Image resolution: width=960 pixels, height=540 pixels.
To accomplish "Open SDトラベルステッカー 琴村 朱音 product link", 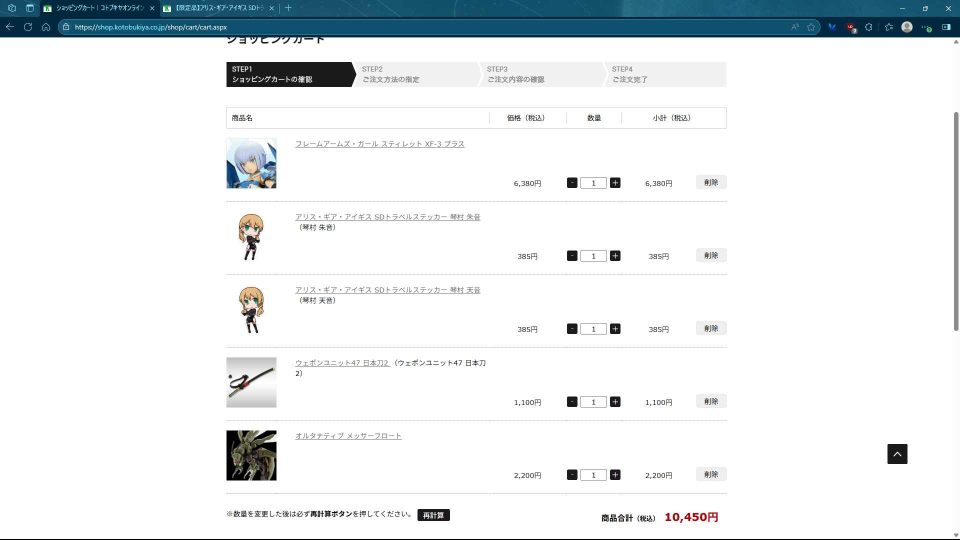I will (x=387, y=217).
